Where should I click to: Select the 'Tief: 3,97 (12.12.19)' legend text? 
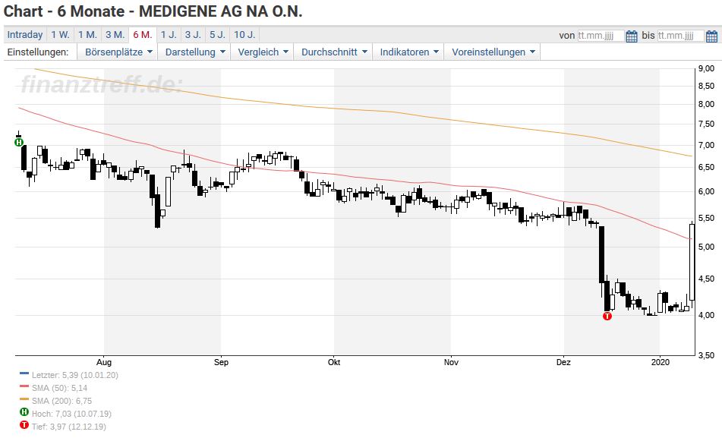68,427
